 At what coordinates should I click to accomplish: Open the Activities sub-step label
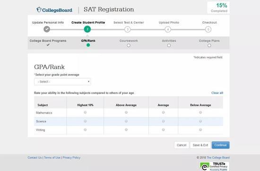[169, 41]
